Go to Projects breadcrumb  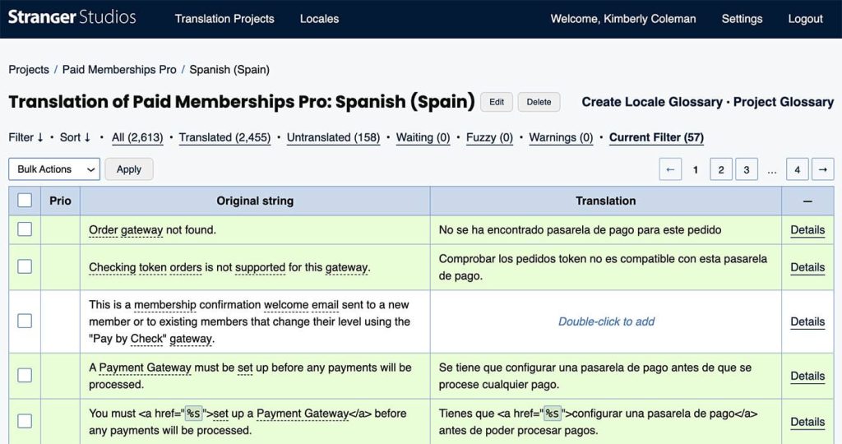pos(29,70)
